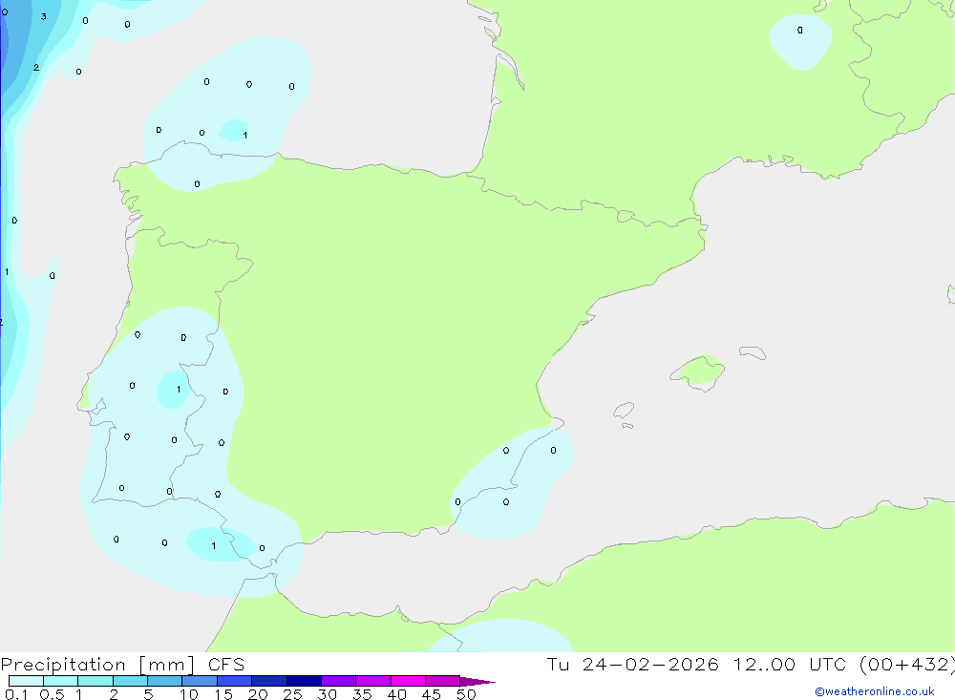Click the lightest cyan 0.1–0.5 mm legend swatch

pyautogui.click(x=26, y=681)
